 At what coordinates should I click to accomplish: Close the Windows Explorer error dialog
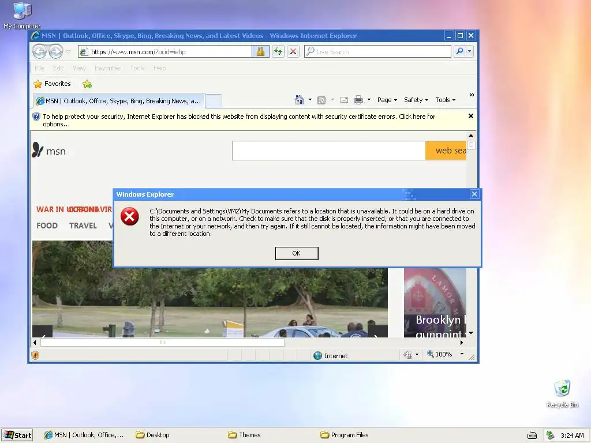point(474,194)
